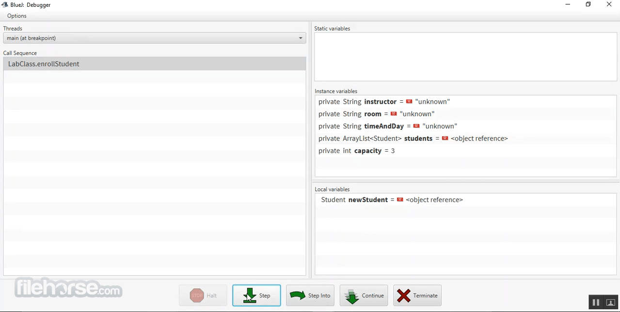Click the Continue button
The height and width of the screenshot is (312, 620).
click(x=364, y=296)
